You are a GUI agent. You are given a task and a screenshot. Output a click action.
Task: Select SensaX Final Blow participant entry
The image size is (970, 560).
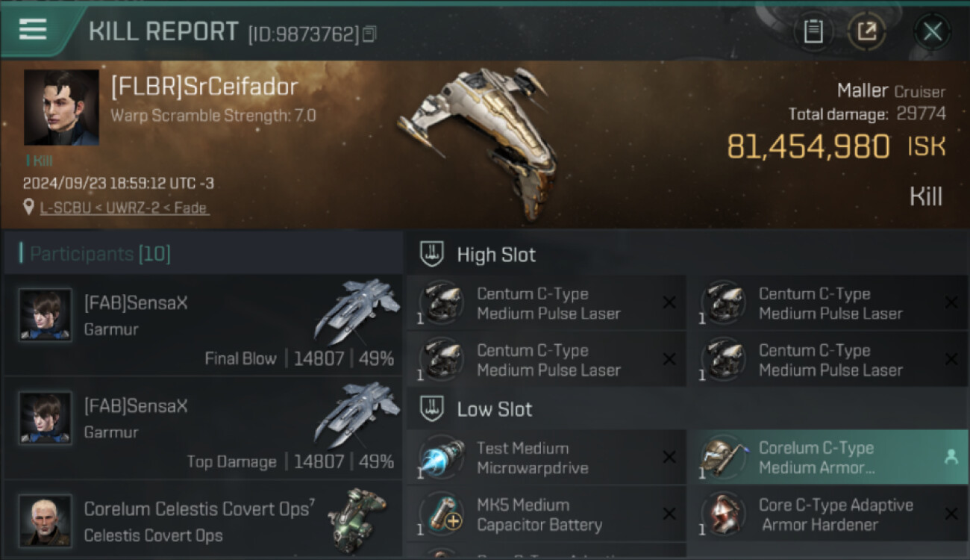coord(203,325)
